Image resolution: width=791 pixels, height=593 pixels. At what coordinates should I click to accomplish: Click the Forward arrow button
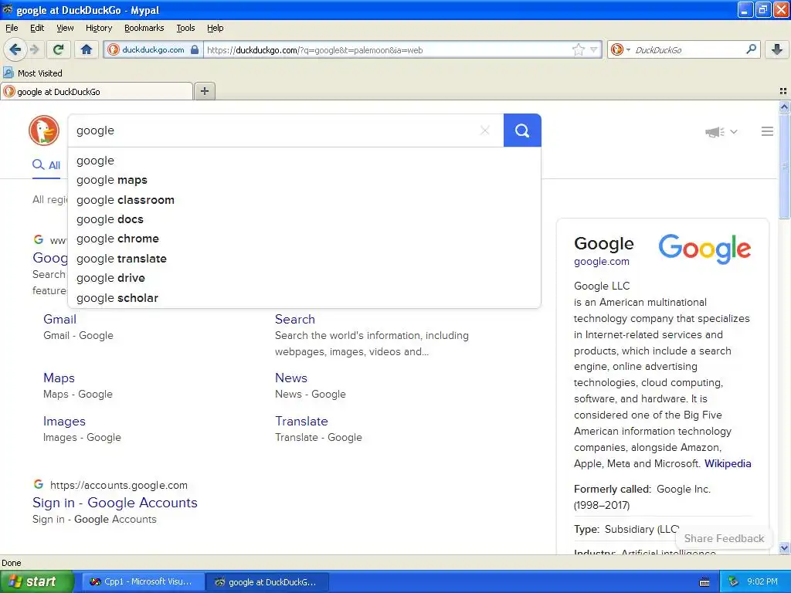click(34, 49)
